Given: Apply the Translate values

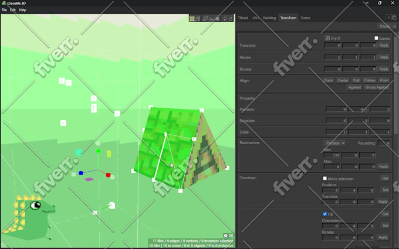Looking at the screenshot, I should click(x=384, y=45).
